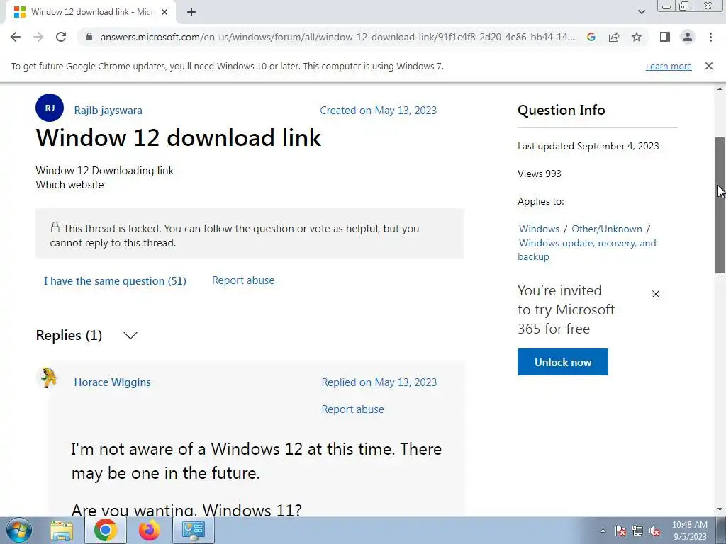Screen dimensions: 726x544
Task: Select the Window 12 download link tab
Action: (91, 13)
